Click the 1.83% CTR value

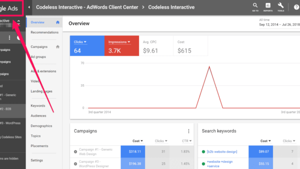185,151
